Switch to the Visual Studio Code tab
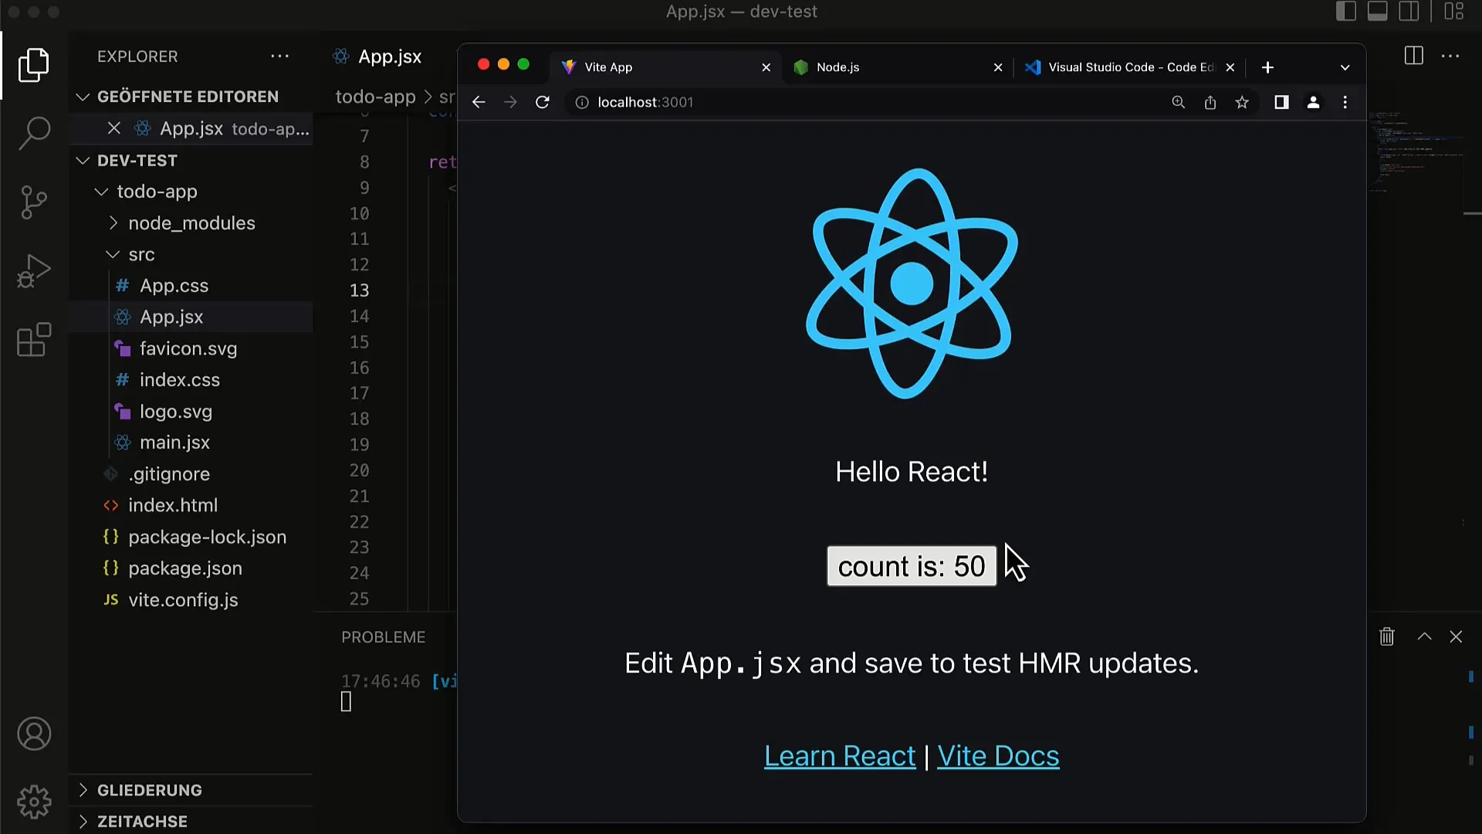 pyautogui.click(x=1130, y=67)
